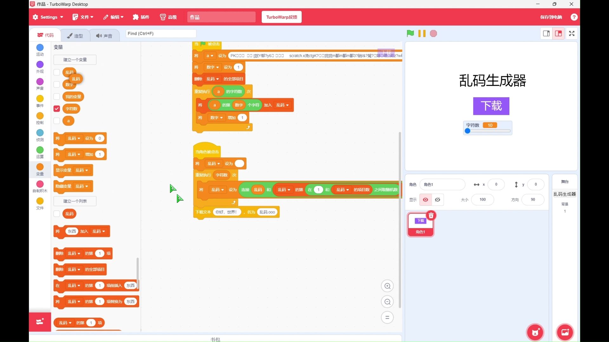Open variable a dropdown in workspace set block
The height and width of the screenshot is (342, 609).
coord(210,56)
